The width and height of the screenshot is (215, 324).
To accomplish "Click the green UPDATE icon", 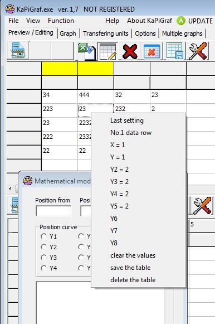I will (x=181, y=21).
